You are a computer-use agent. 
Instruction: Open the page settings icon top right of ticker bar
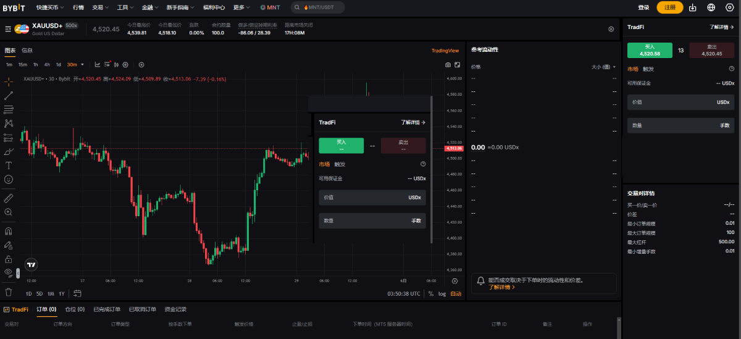point(611,29)
